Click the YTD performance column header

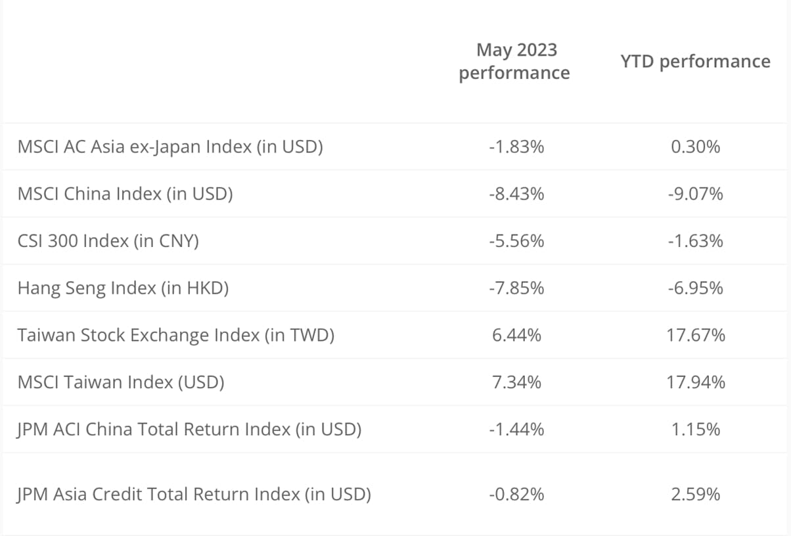[x=695, y=61]
